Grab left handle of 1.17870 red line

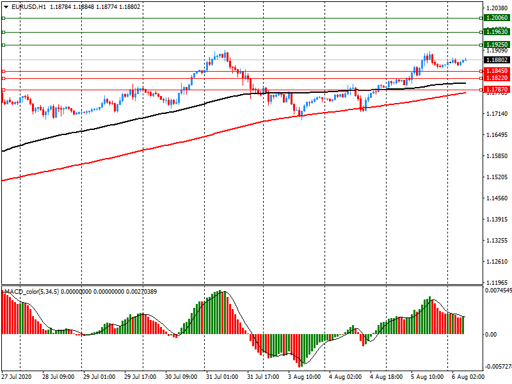pos(4,90)
